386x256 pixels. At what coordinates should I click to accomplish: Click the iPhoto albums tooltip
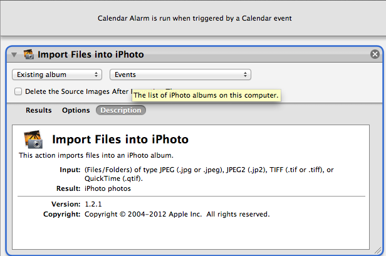[x=206, y=95]
